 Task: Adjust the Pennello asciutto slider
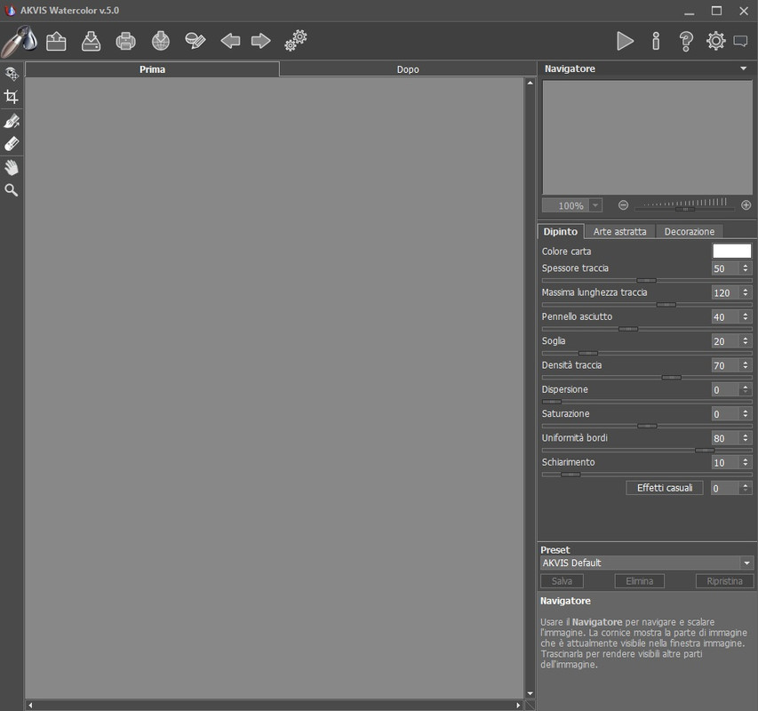[646, 329]
